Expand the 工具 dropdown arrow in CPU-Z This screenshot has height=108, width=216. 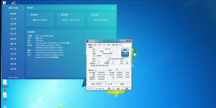tap(113, 89)
